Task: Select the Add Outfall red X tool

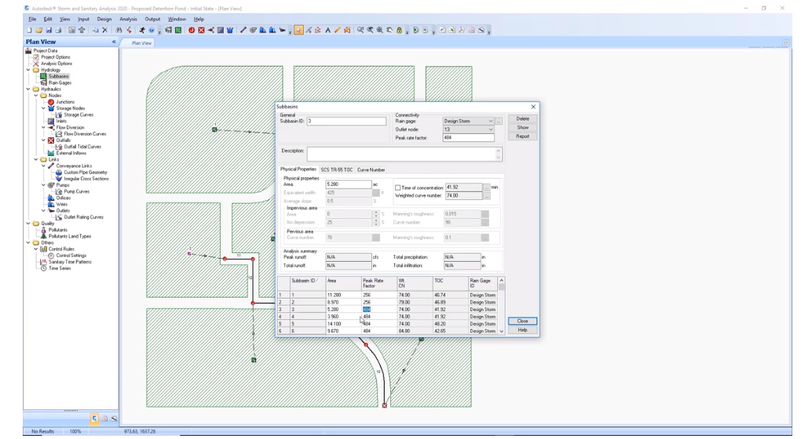Action: click(x=202, y=31)
